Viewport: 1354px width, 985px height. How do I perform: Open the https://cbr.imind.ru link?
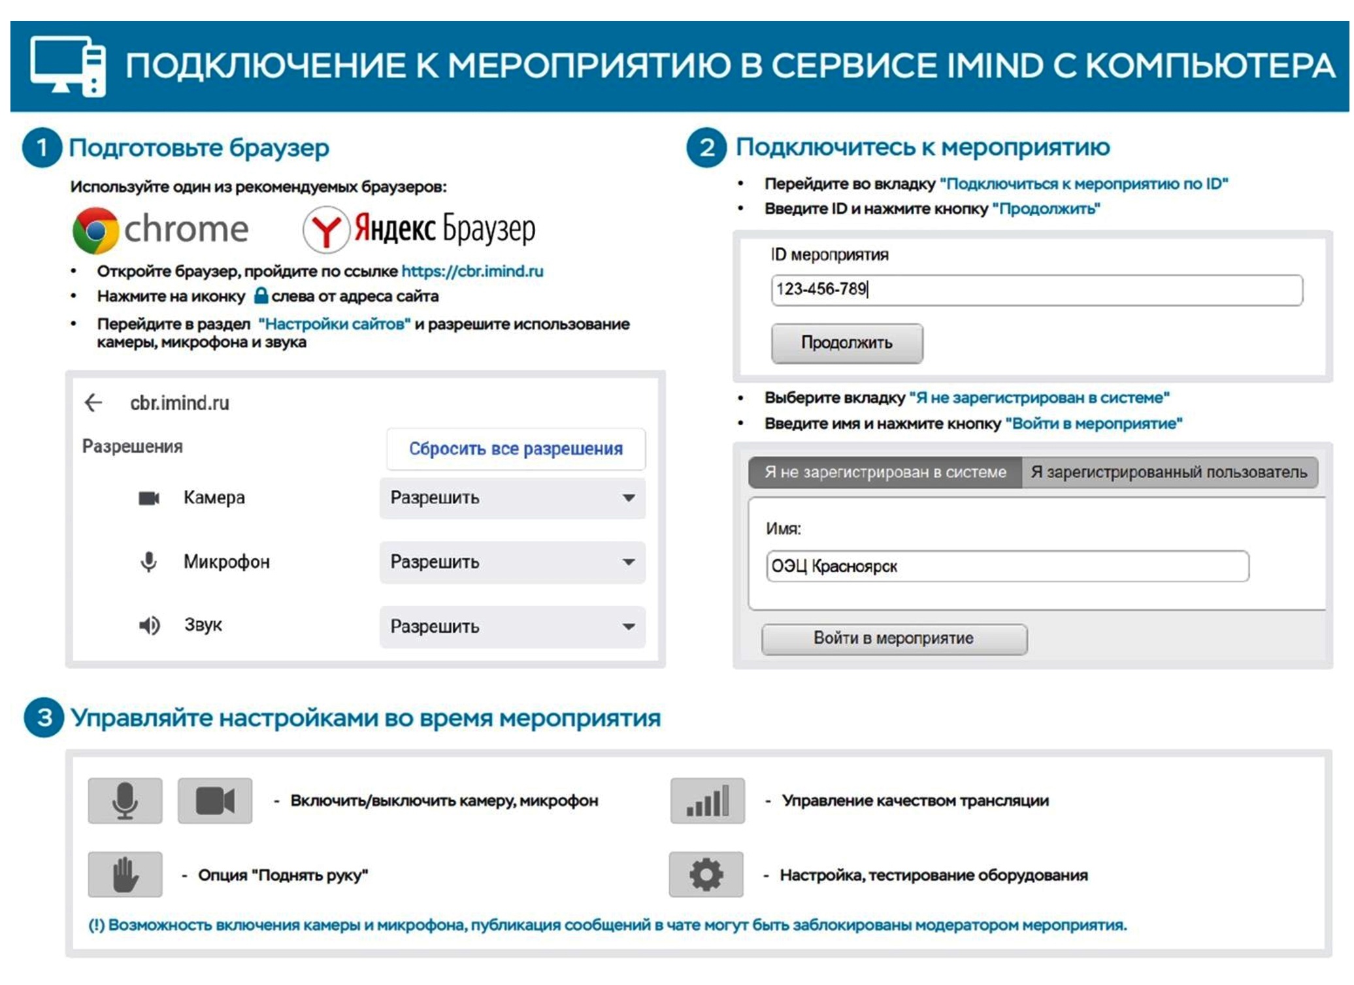[472, 271]
